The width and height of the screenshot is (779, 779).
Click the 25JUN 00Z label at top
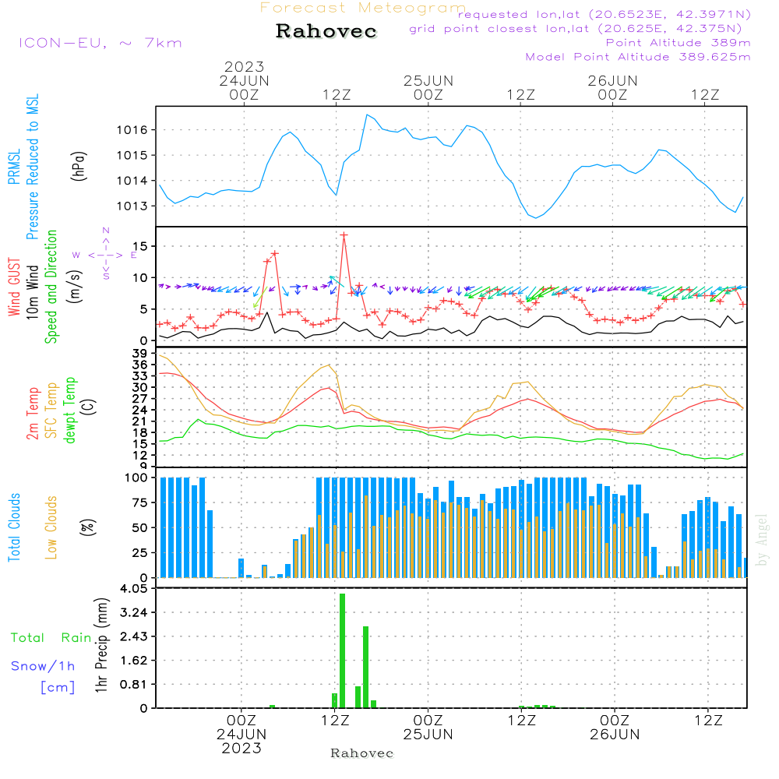[428, 87]
